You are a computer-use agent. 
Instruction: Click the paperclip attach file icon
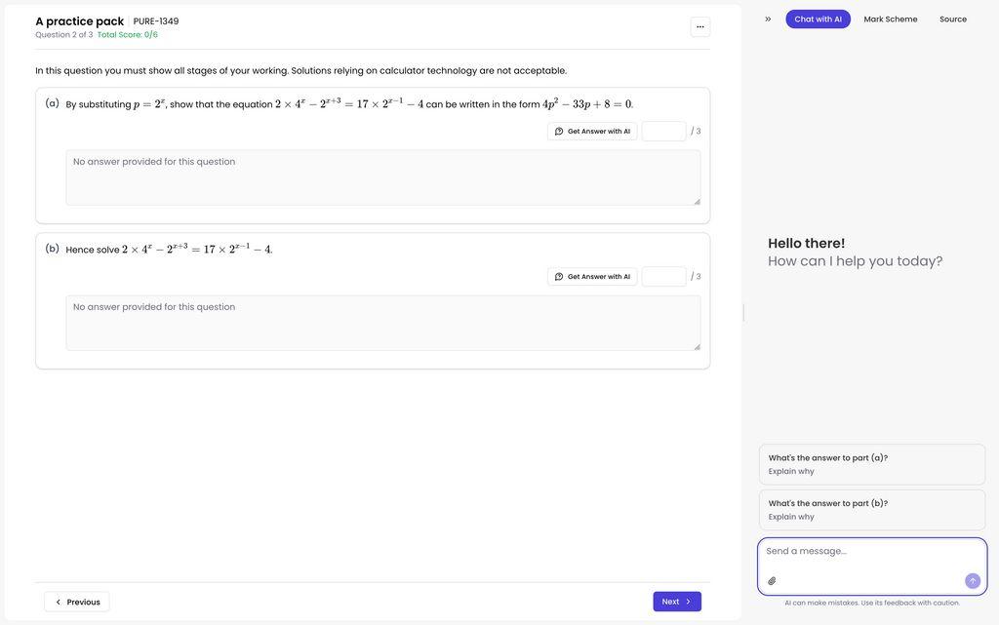(x=772, y=581)
